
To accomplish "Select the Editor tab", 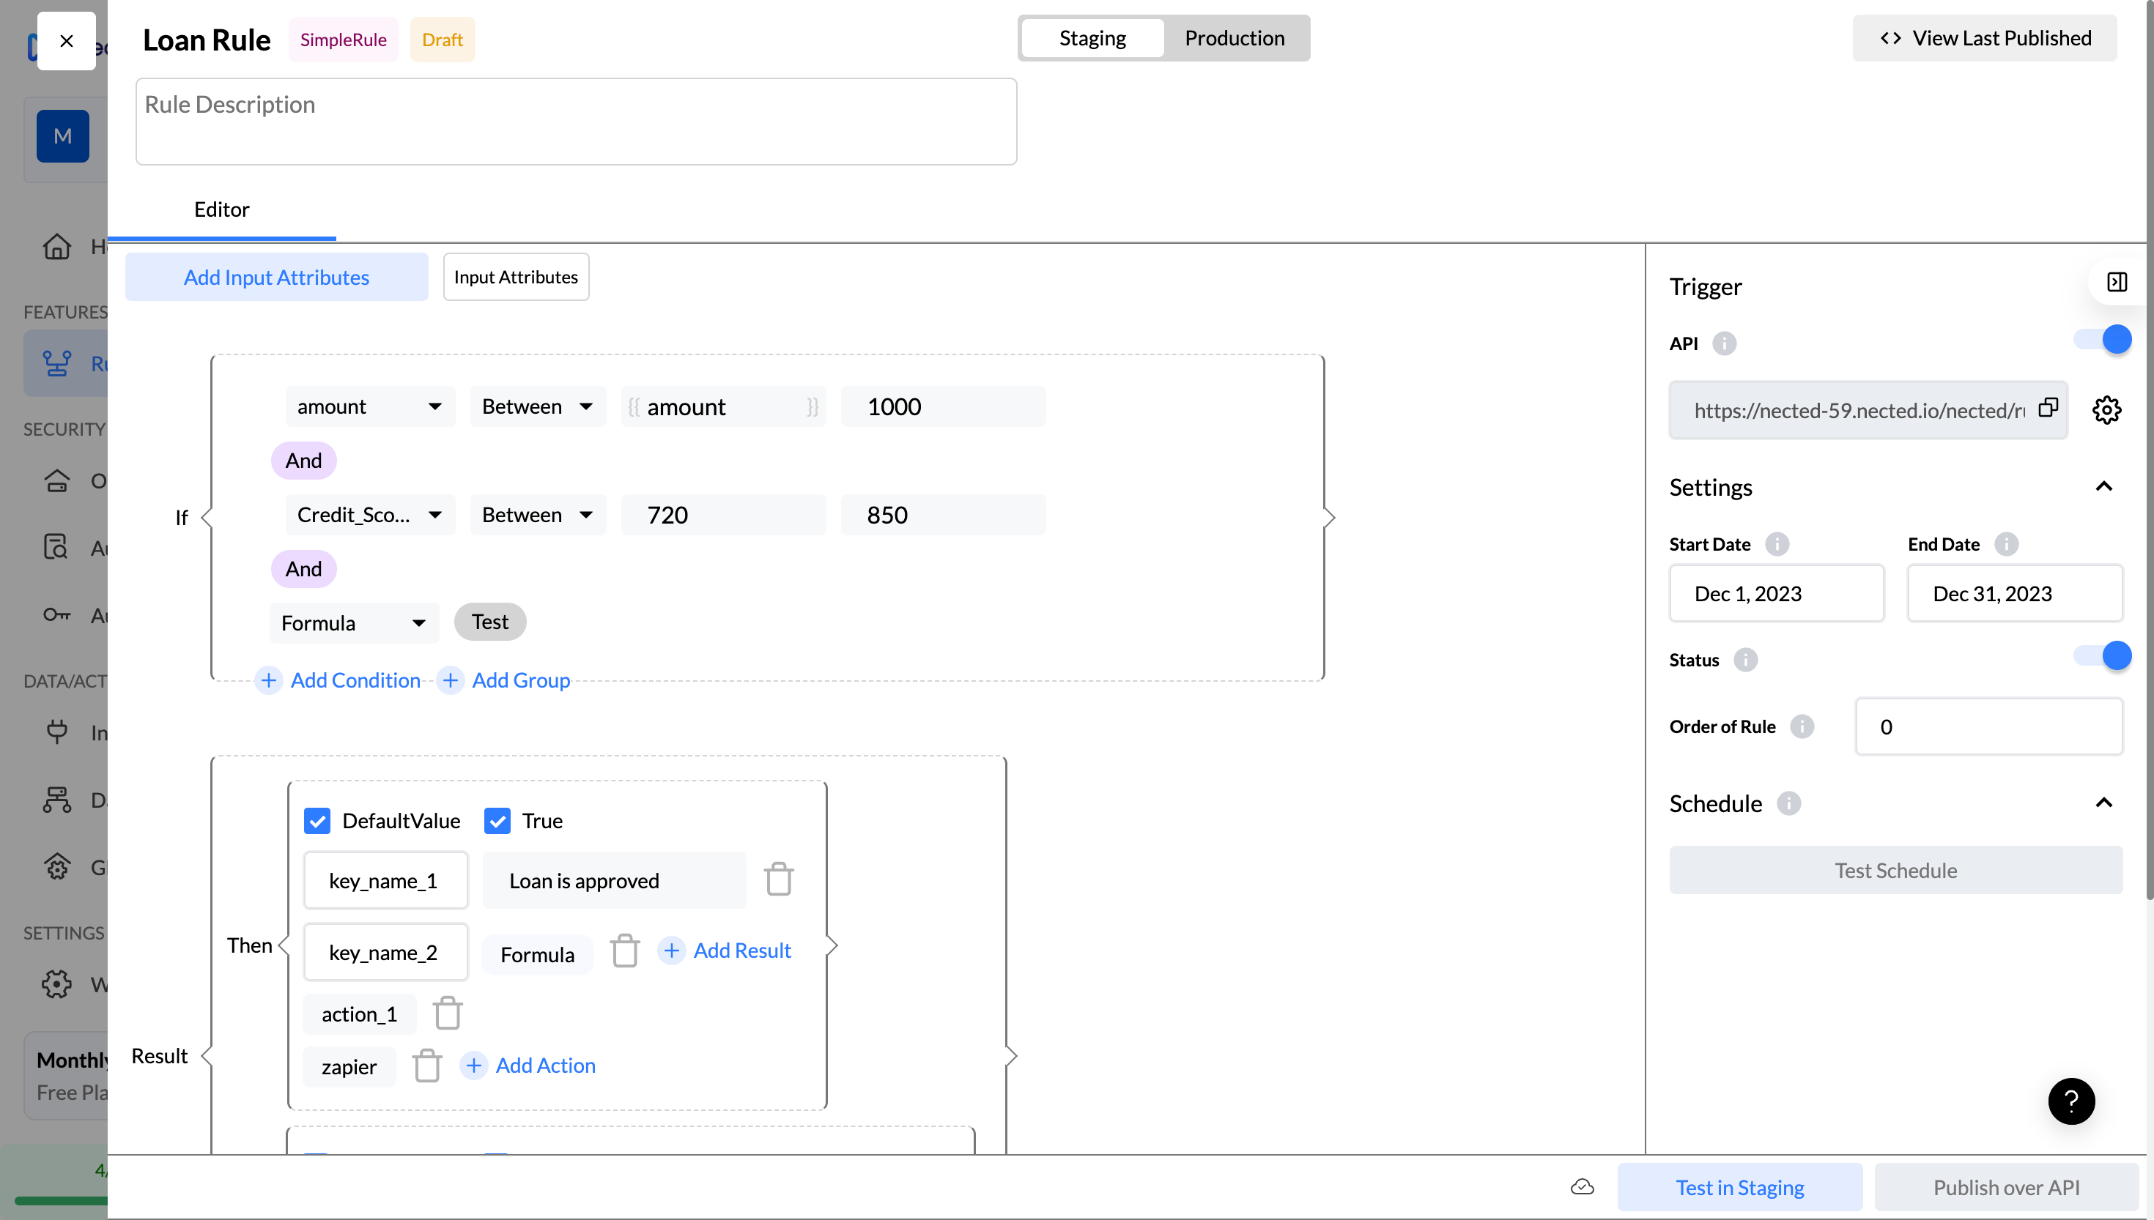I will tap(221, 209).
